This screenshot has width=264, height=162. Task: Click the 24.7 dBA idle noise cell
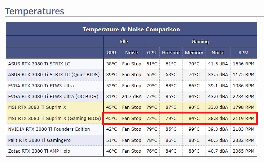pos(131,96)
